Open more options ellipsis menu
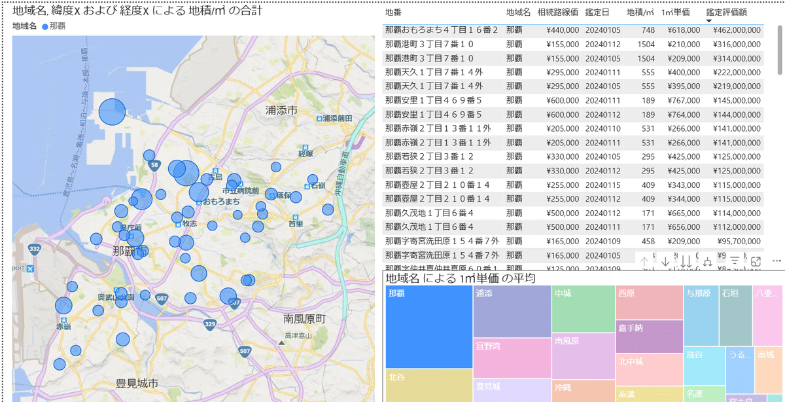The width and height of the screenshot is (785, 402). [776, 261]
